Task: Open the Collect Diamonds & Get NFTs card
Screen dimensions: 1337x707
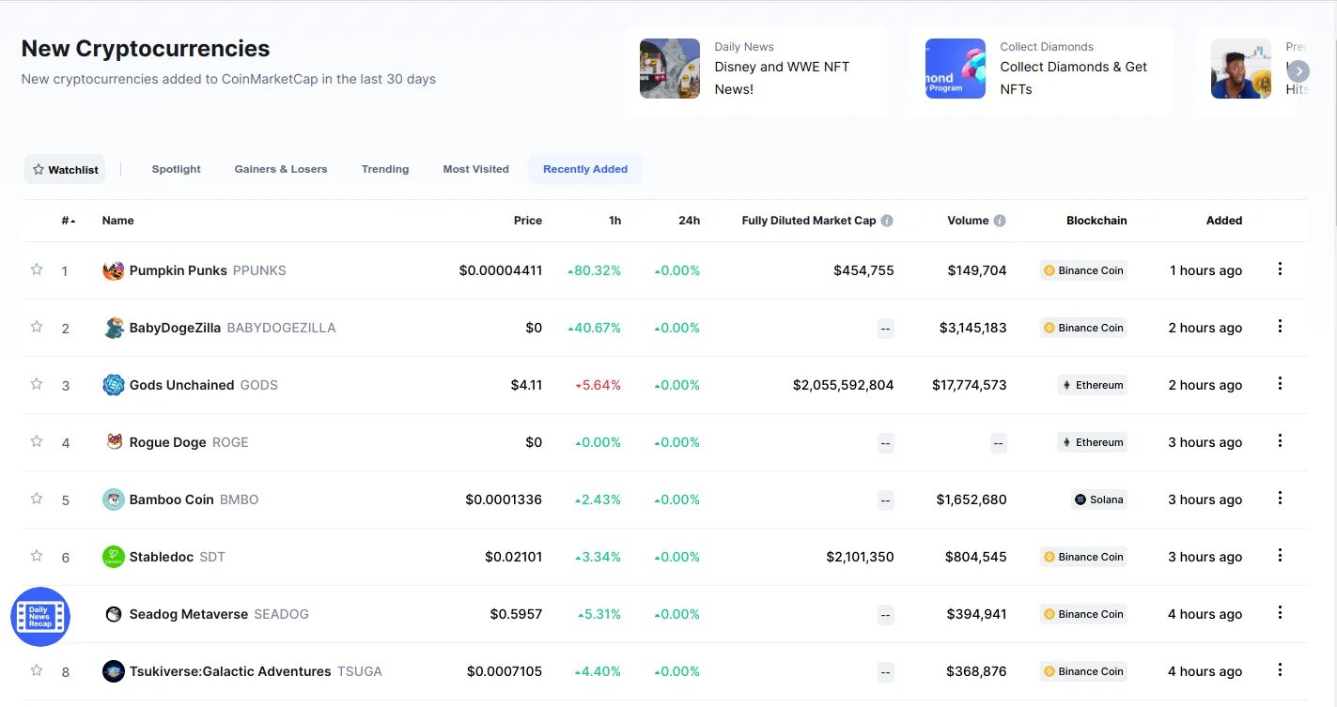Action: (x=1041, y=70)
